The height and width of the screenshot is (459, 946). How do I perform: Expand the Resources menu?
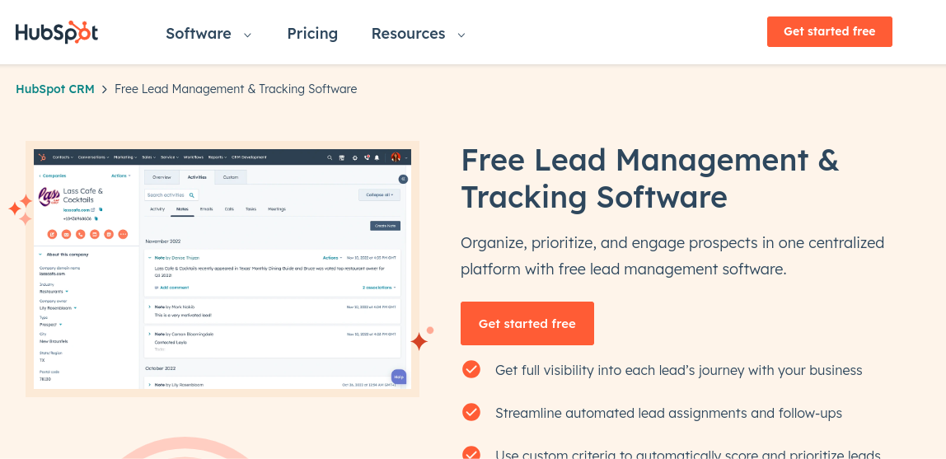tap(418, 34)
